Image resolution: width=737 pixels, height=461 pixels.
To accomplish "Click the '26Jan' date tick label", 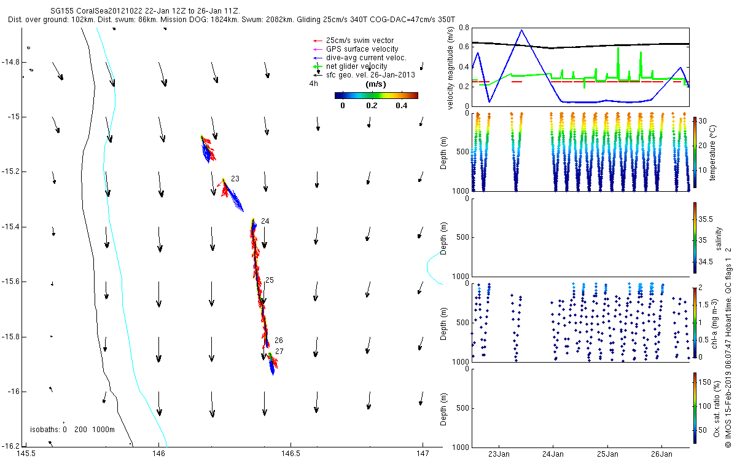I will pos(661,454).
